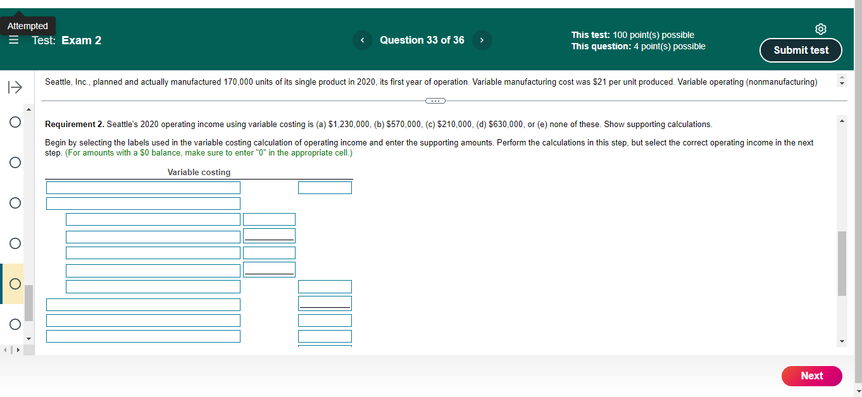This screenshot has height=397, width=862.
Task: Select the highlighted question circle in the sidebar
Action: coord(15,284)
